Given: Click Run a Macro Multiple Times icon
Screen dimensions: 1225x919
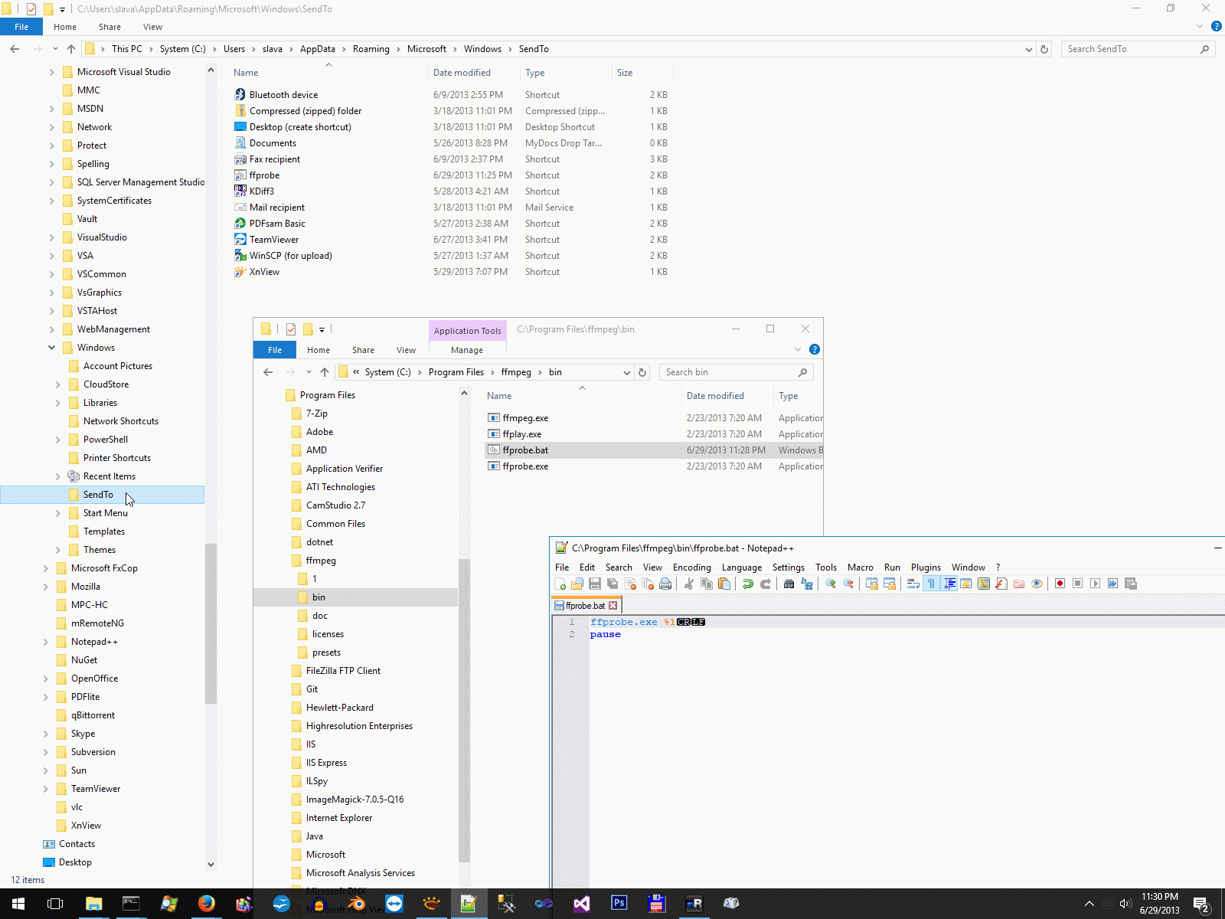Looking at the screenshot, I should click(x=1113, y=584).
